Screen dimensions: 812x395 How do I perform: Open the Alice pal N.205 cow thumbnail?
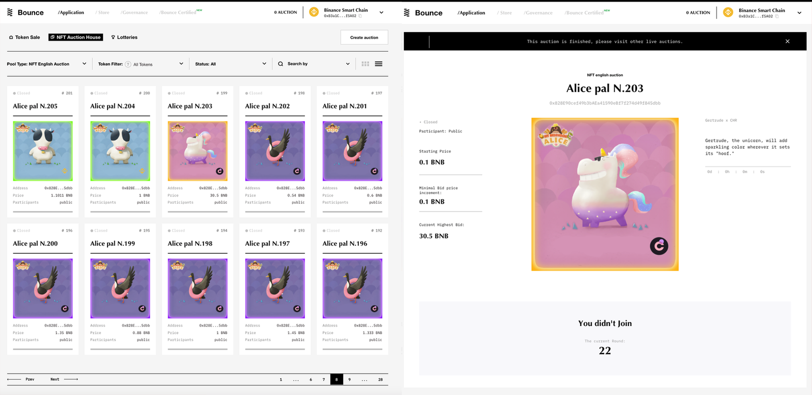point(43,151)
